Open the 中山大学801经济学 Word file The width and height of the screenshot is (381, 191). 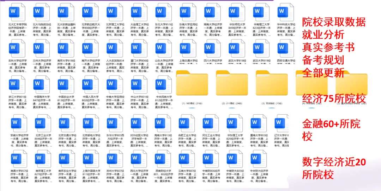coord(139,84)
